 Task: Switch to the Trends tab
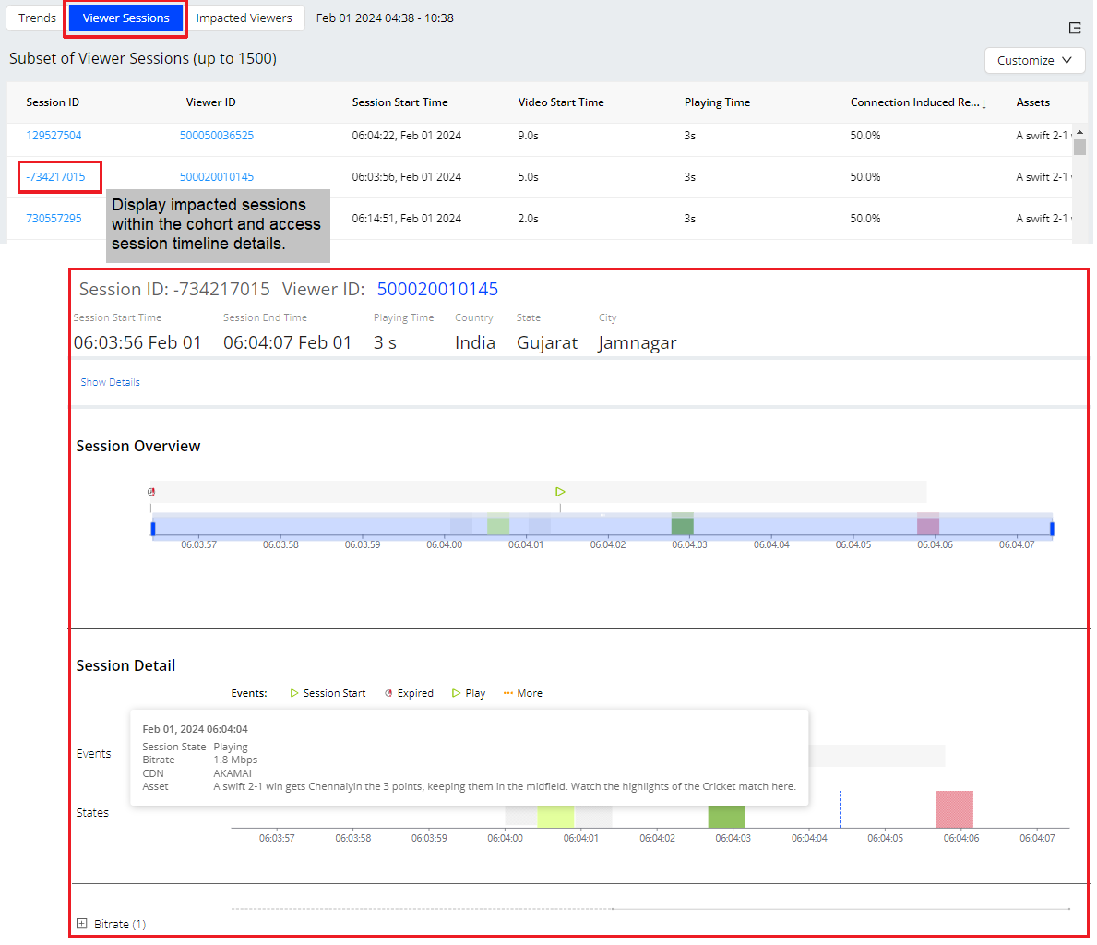click(x=36, y=18)
